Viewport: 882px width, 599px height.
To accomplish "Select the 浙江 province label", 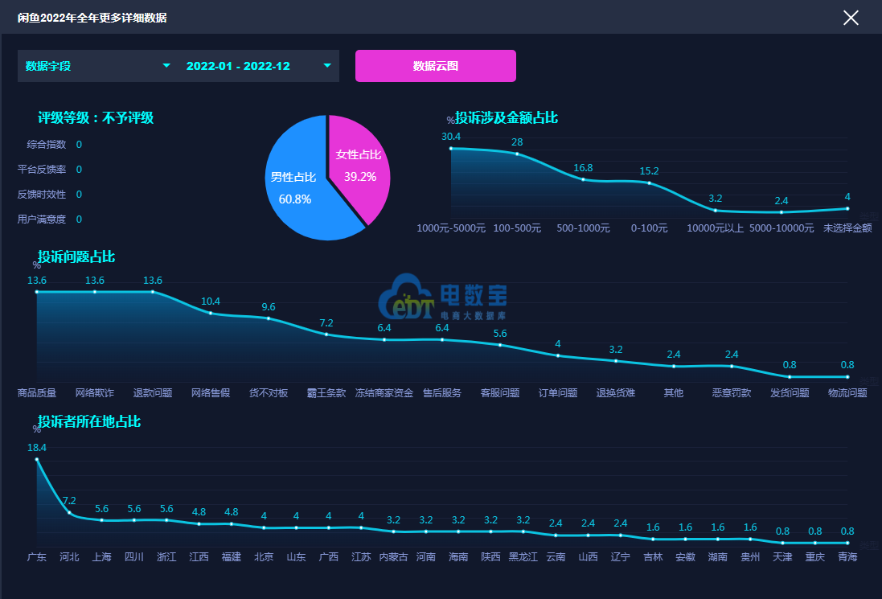I will [166, 557].
